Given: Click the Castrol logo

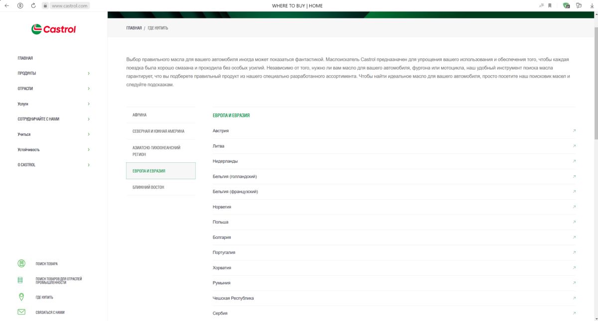Looking at the screenshot, I should pos(53,29).
